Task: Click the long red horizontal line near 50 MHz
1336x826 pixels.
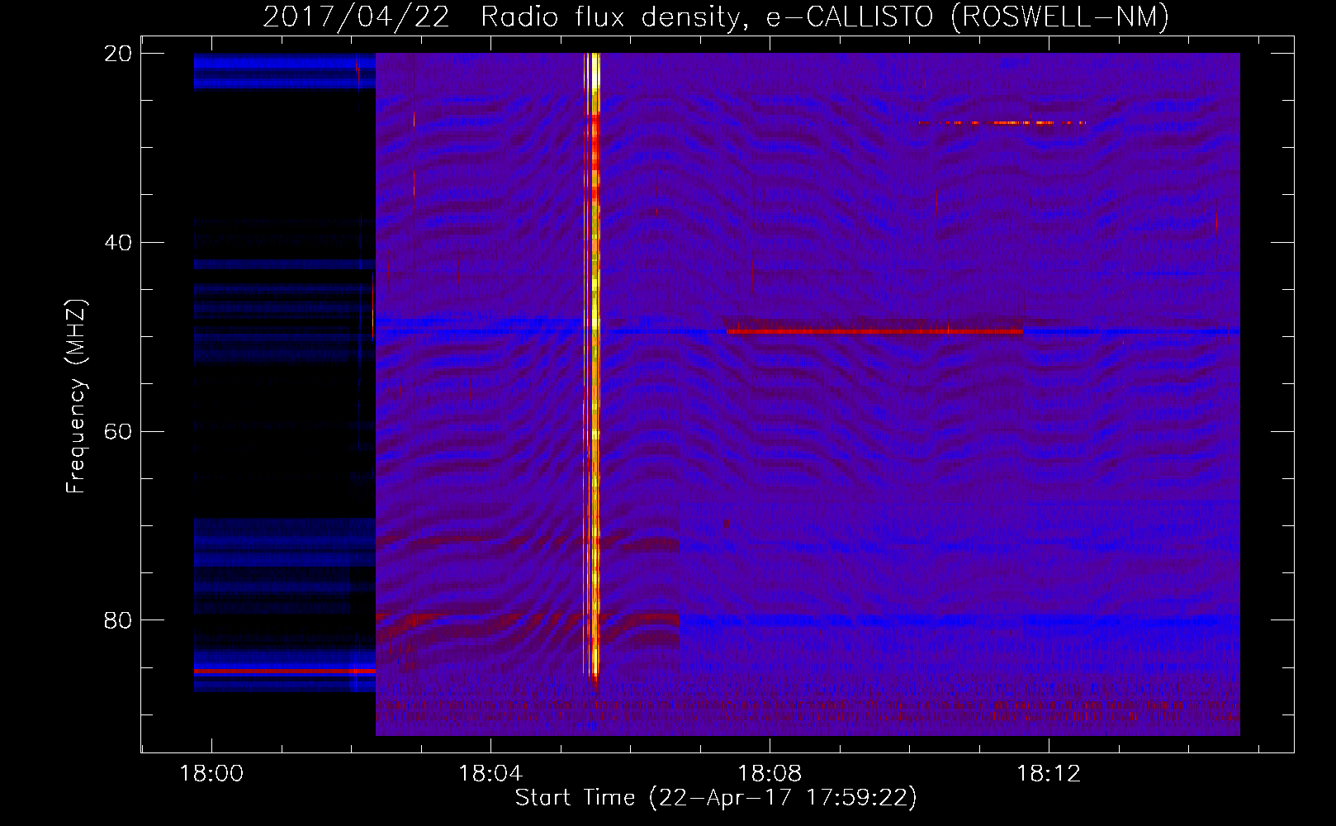Action: [874, 331]
